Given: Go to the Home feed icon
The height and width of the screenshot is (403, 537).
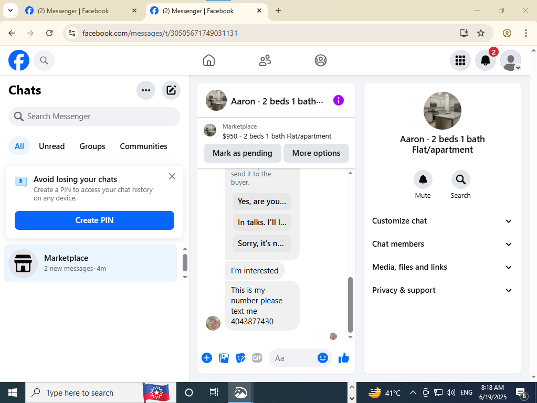Looking at the screenshot, I should (x=209, y=60).
